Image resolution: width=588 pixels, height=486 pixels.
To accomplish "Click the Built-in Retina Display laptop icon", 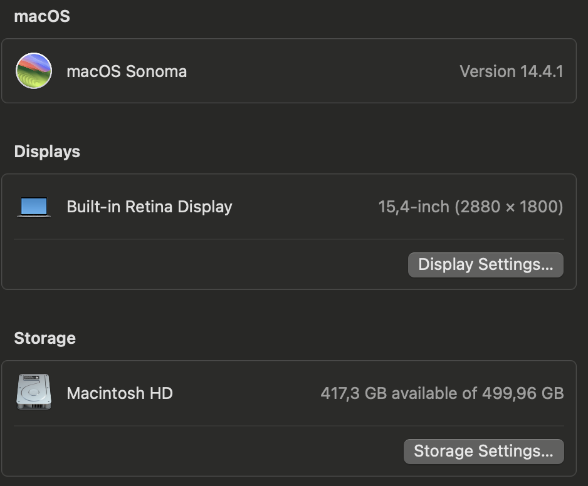I will pos(34,206).
